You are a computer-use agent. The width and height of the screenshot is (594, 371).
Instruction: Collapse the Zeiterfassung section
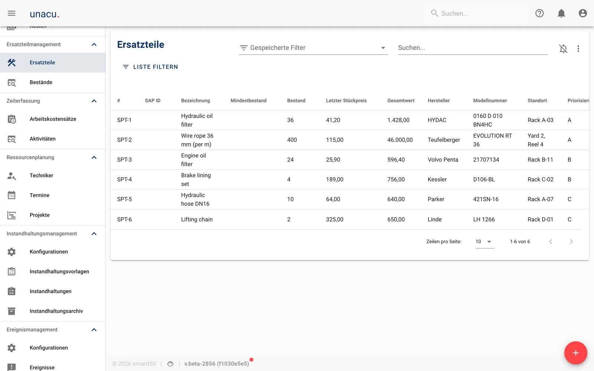(94, 101)
